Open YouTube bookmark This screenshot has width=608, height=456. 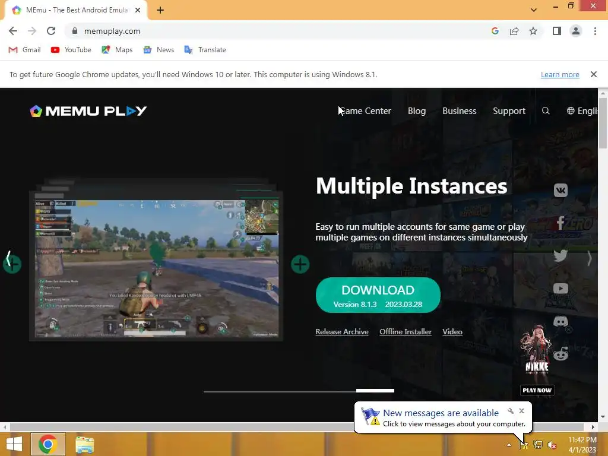point(71,50)
